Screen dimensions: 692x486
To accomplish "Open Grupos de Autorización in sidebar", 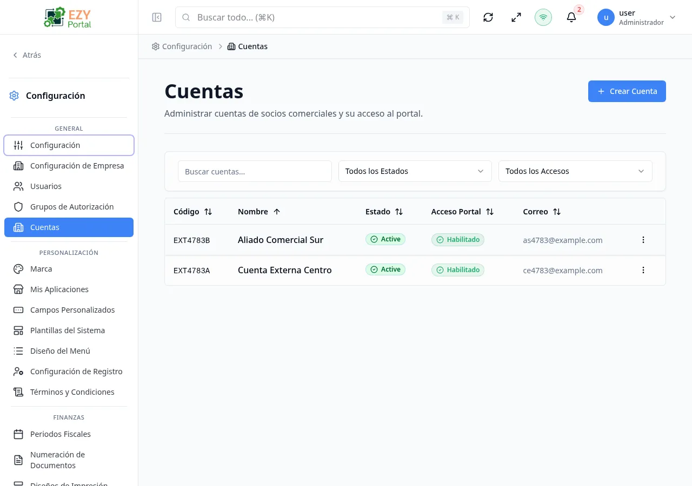I will (69, 207).
